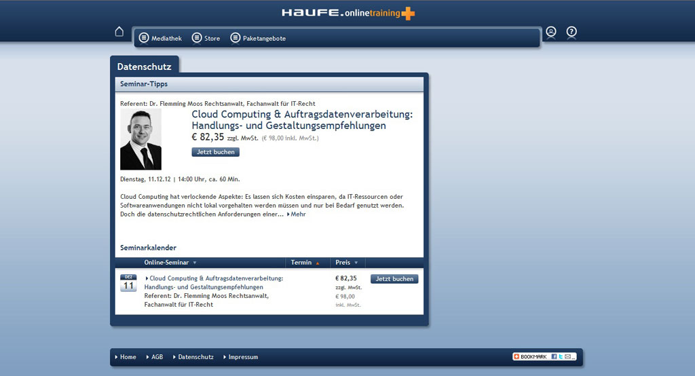Open the Datenschutz footer link
This screenshot has height=376, width=695.
click(x=193, y=357)
